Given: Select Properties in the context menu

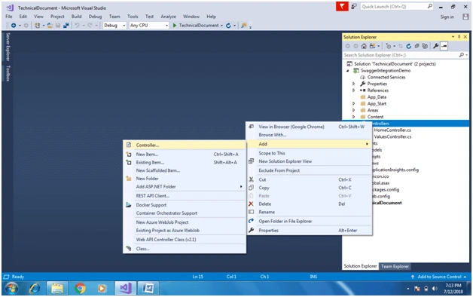Looking at the screenshot, I should pos(310,231).
